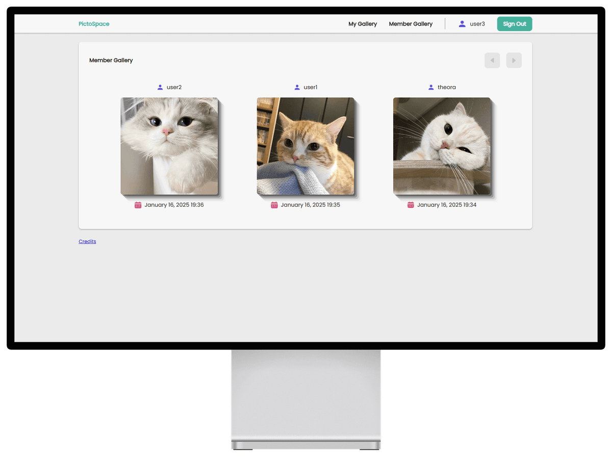Open user2's cat photo

169,146
